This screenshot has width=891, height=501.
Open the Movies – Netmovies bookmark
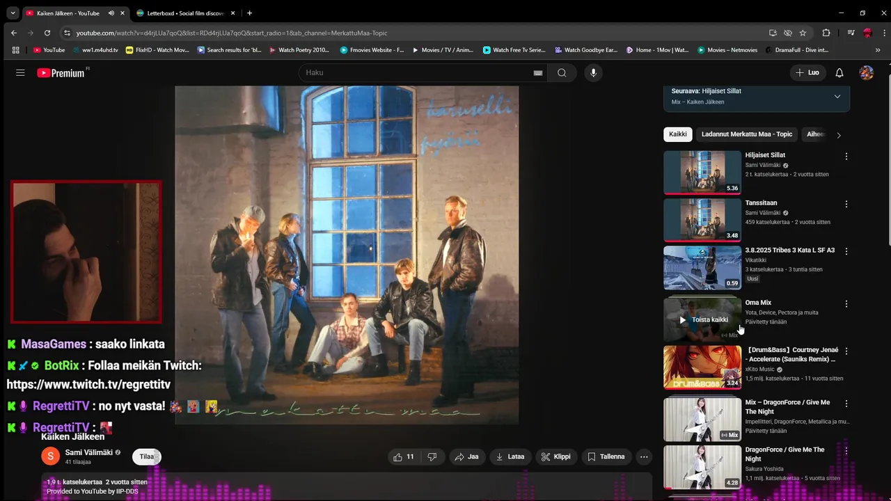(727, 50)
